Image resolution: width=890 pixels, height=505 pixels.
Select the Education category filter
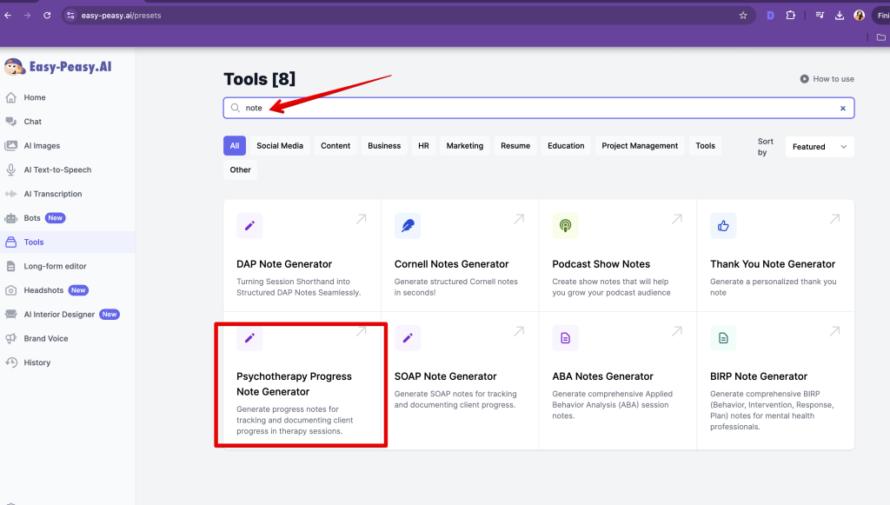(566, 146)
